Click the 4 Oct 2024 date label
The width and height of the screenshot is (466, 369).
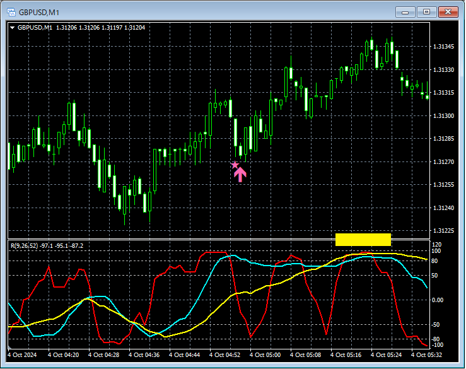click(22, 355)
